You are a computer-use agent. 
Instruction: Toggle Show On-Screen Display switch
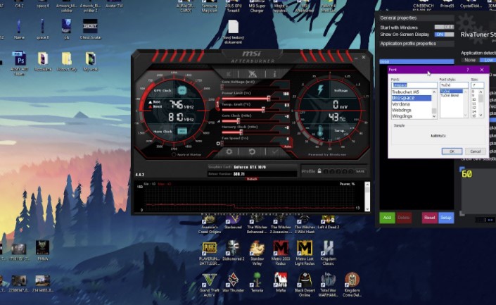[444, 35]
